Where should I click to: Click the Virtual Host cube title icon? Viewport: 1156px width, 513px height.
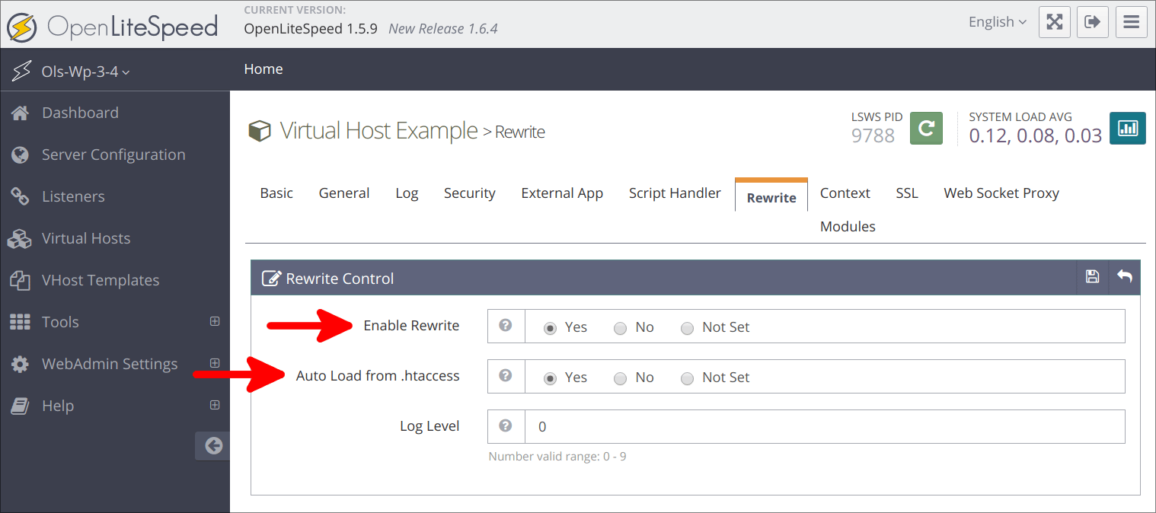pyautogui.click(x=260, y=131)
